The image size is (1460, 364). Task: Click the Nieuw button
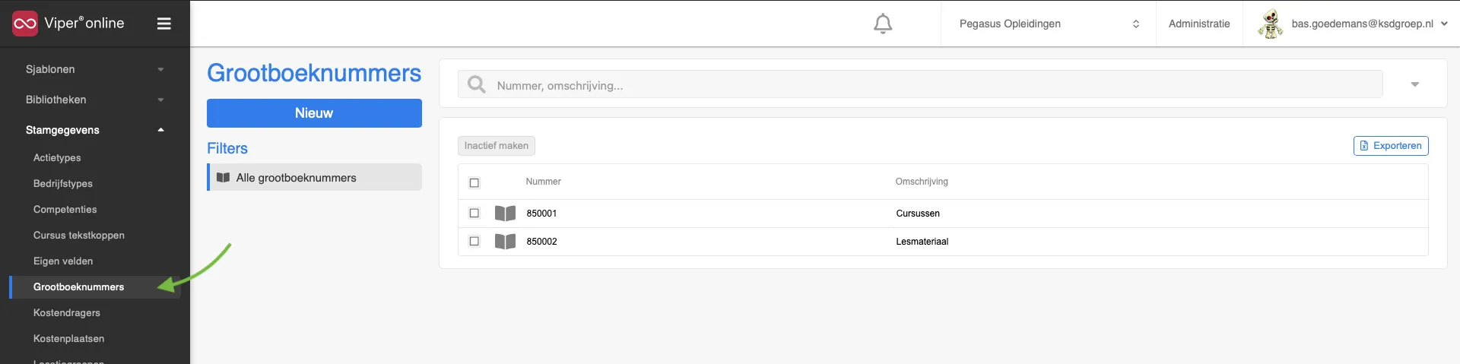point(314,113)
